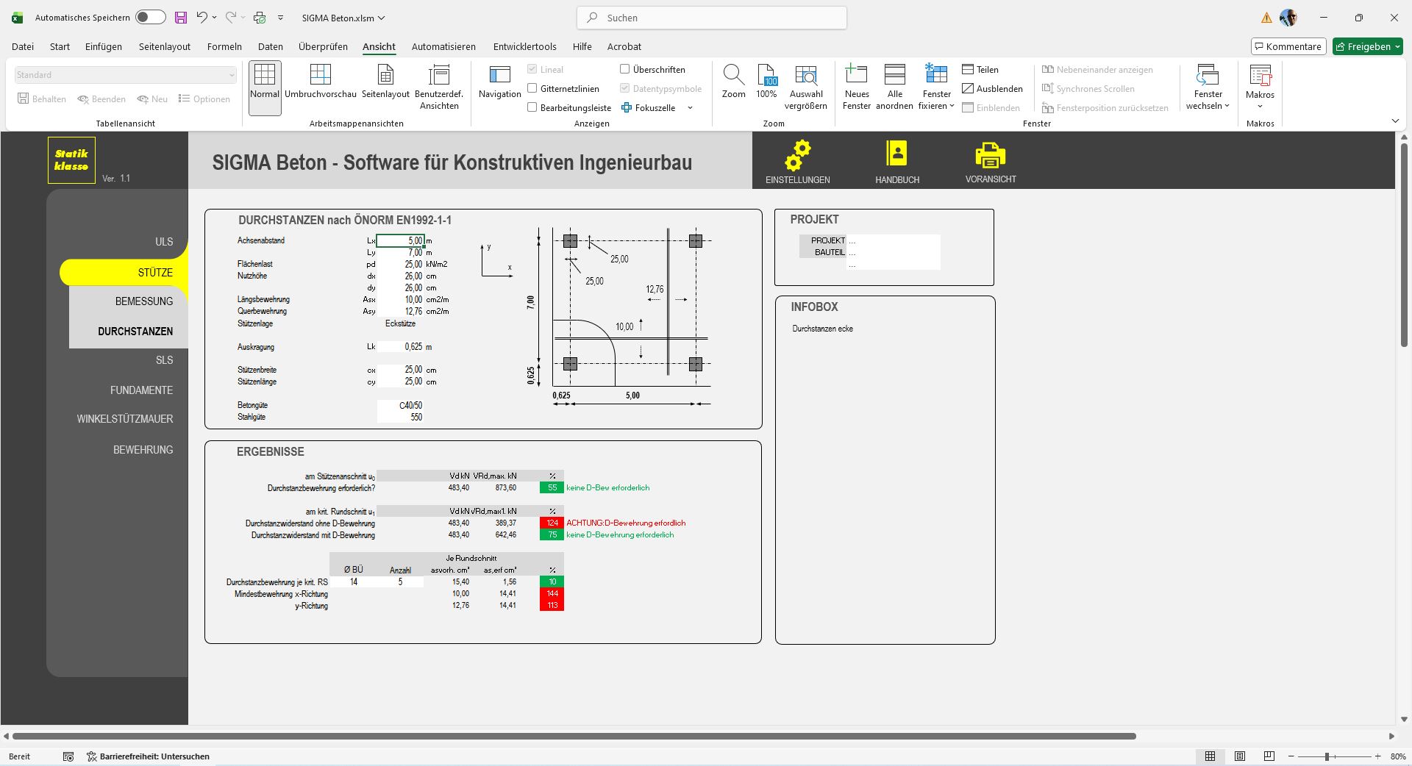Enable the Gitternetzlinien checkbox
1412x766 pixels.
(532, 88)
